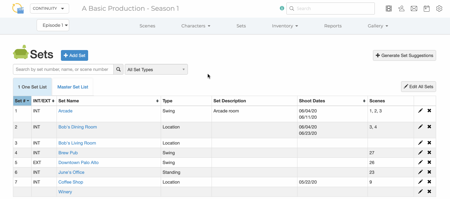
Task: Delete the Brew Pub set row
Action: click(x=429, y=152)
